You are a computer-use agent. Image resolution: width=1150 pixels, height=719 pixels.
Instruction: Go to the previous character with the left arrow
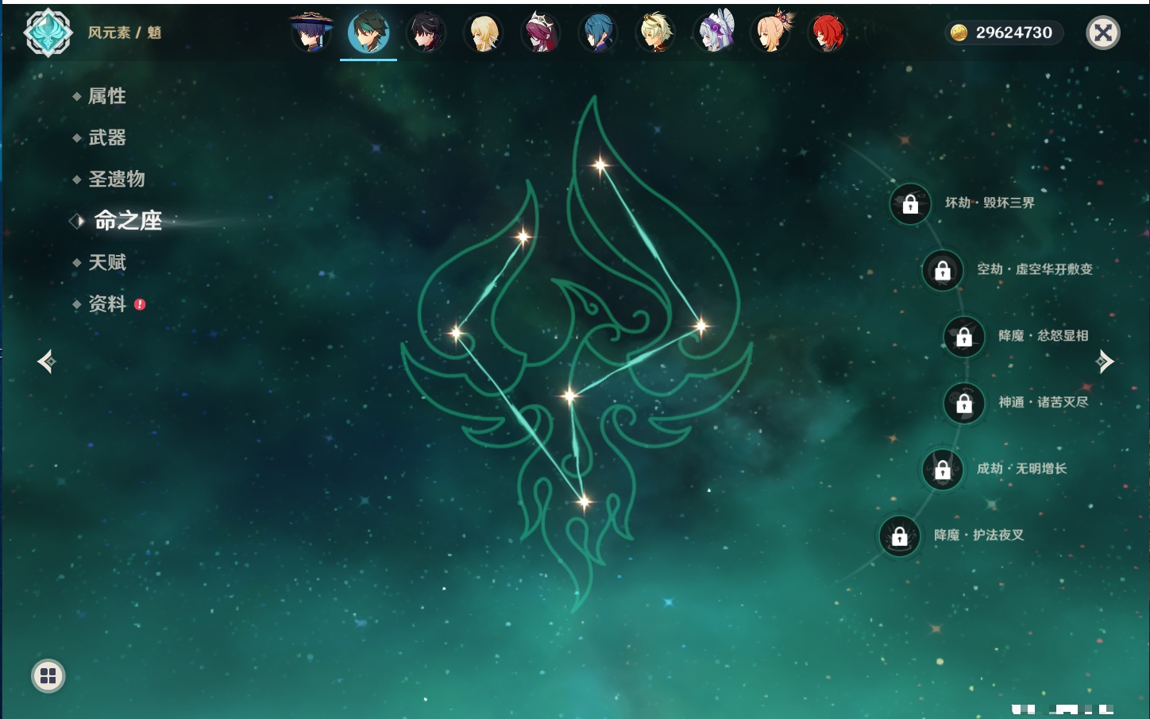tap(47, 361)
